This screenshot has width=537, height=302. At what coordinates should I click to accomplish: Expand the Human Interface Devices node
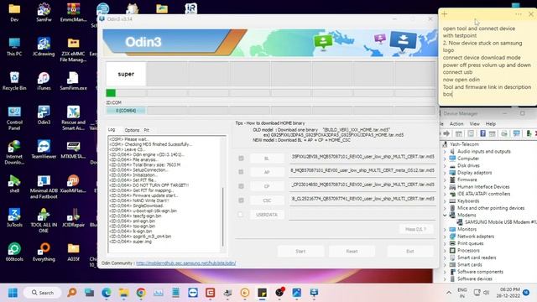(445, 186)
